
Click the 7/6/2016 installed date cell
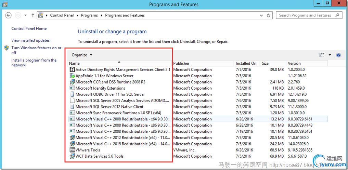[x=243, y=100]
